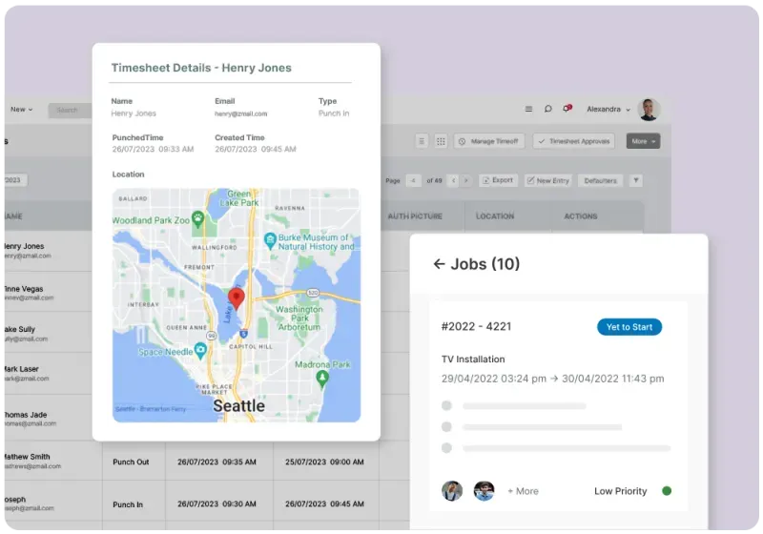Screen dimensions: 763x534
Task: Open the Defaulters list
Action: click(x=601, y=180)
